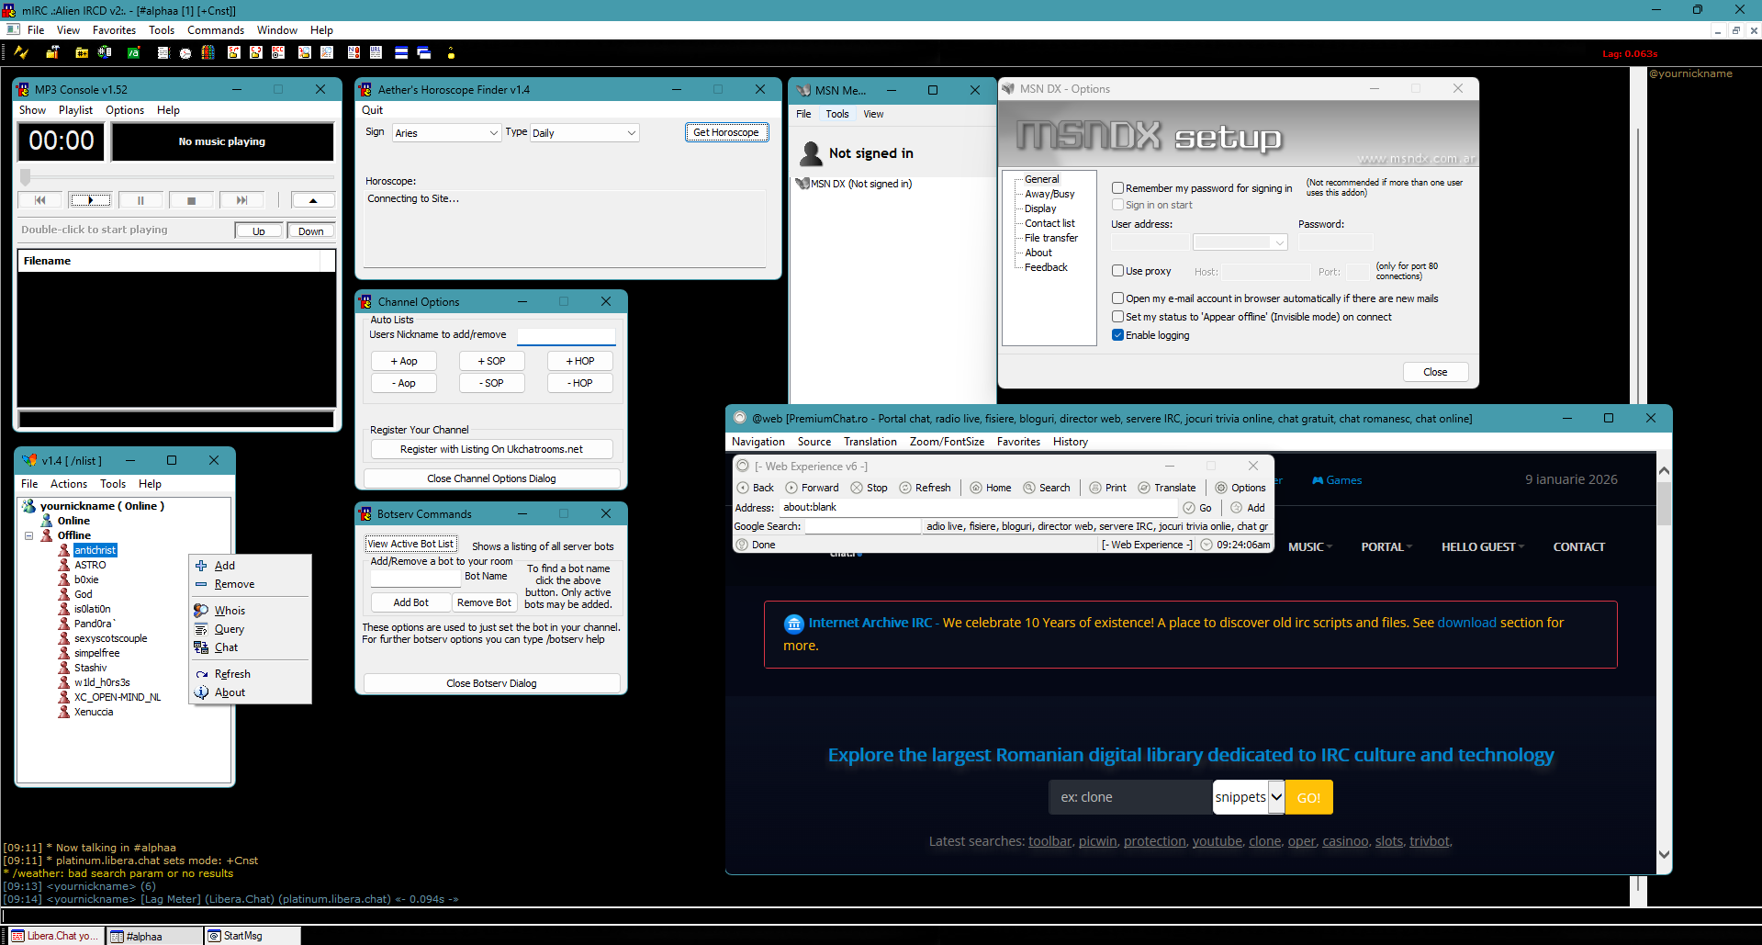
Task: Open the Aries sign dropdown
Action: click(446, 133)
